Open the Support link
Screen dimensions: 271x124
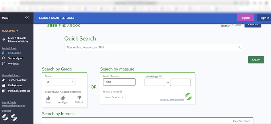(6, 111)
